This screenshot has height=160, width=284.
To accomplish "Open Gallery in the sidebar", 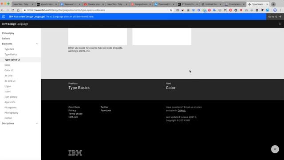I will (6, 39).
